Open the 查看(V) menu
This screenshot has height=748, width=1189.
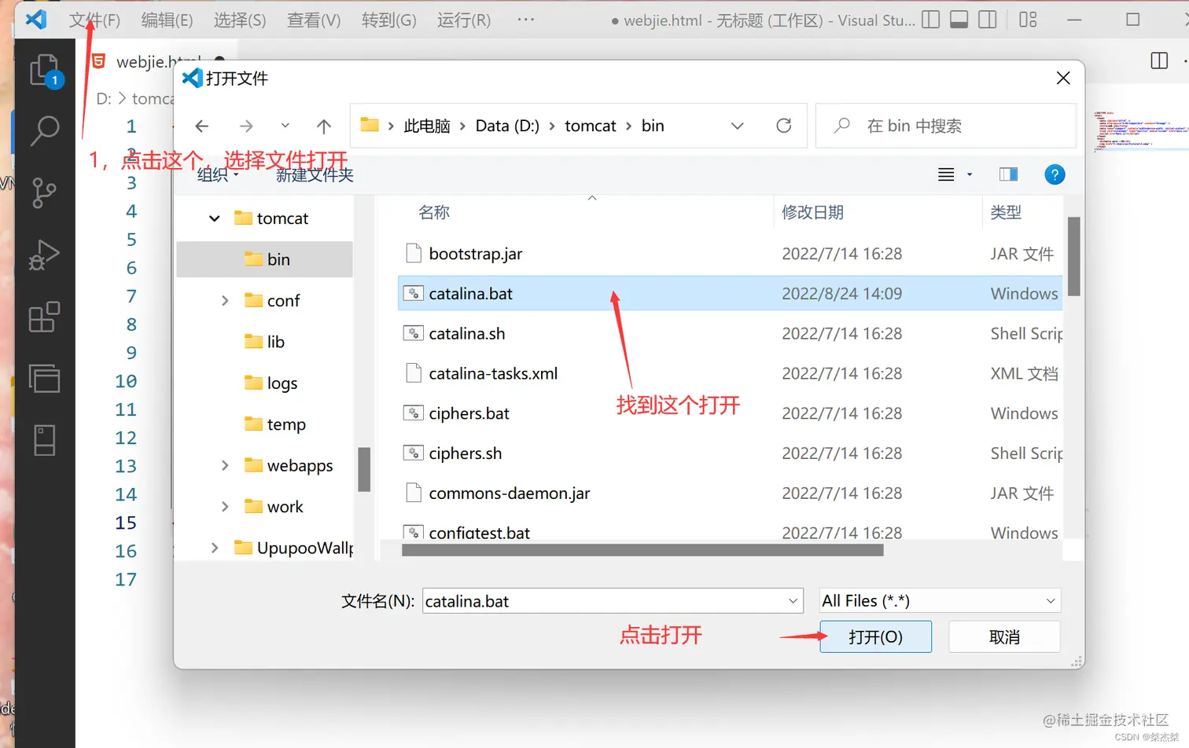(x=314, y=20)
